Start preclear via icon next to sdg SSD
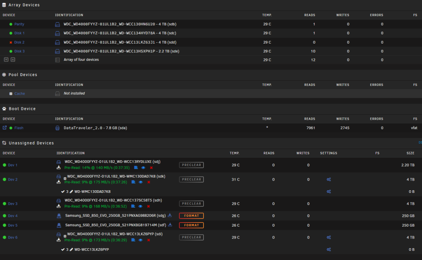 (170, 215)
